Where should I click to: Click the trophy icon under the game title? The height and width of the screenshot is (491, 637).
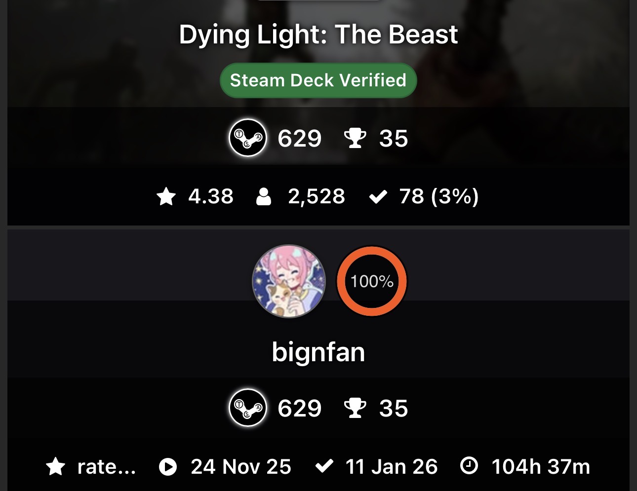pyautogui.click(x=355, y=138)
